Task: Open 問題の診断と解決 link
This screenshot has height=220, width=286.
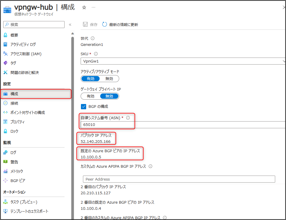Action: (25, 72)
